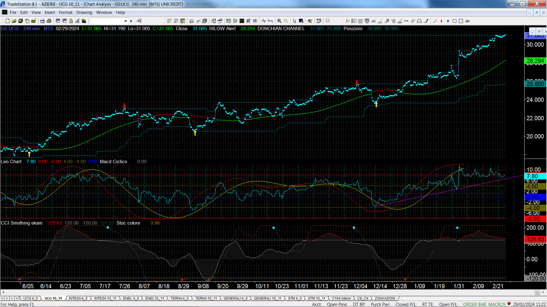Click the horizontal scrollbar right arrow
547x307 pixels.
point(544,292)
